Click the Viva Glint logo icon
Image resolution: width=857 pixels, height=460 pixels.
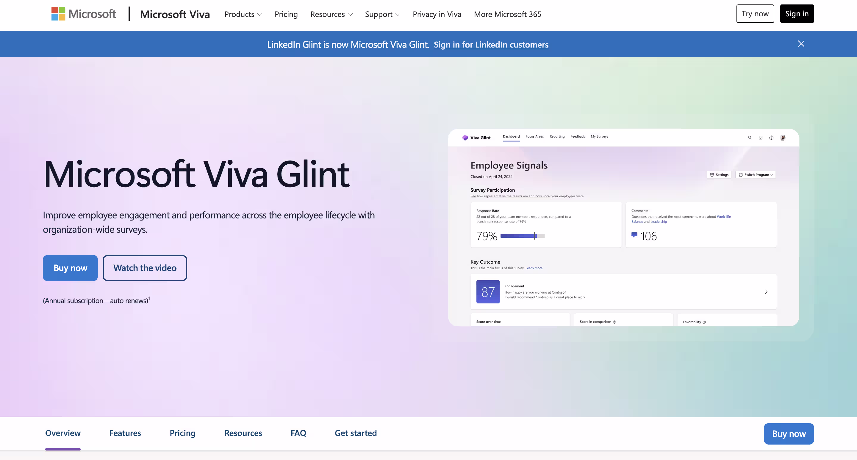465,138
